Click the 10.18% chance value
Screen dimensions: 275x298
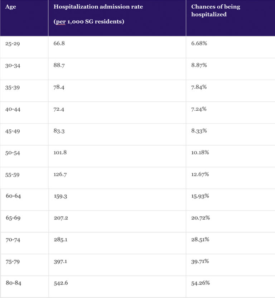click(x=201, y=153)
